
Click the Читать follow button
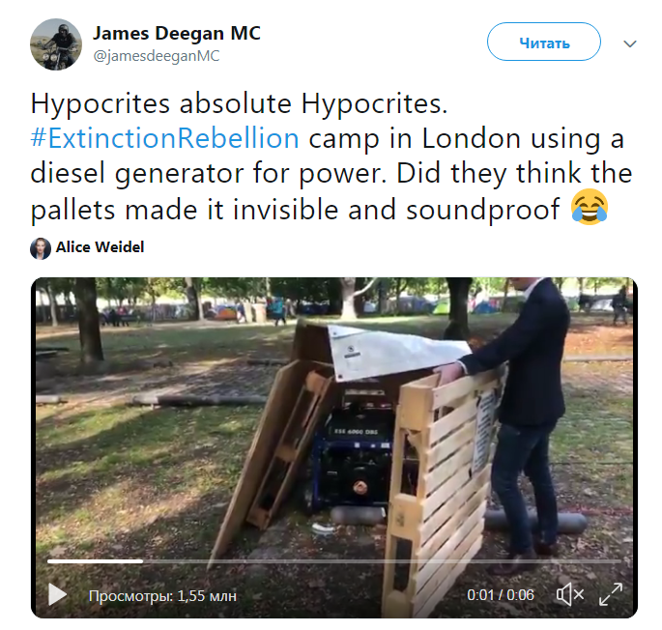pyautogui.click(x=544, y=42)
